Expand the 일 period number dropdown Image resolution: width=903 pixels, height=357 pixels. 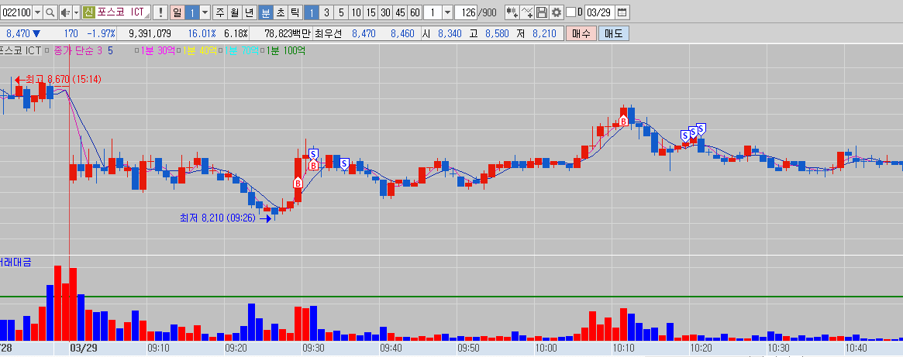205,12
